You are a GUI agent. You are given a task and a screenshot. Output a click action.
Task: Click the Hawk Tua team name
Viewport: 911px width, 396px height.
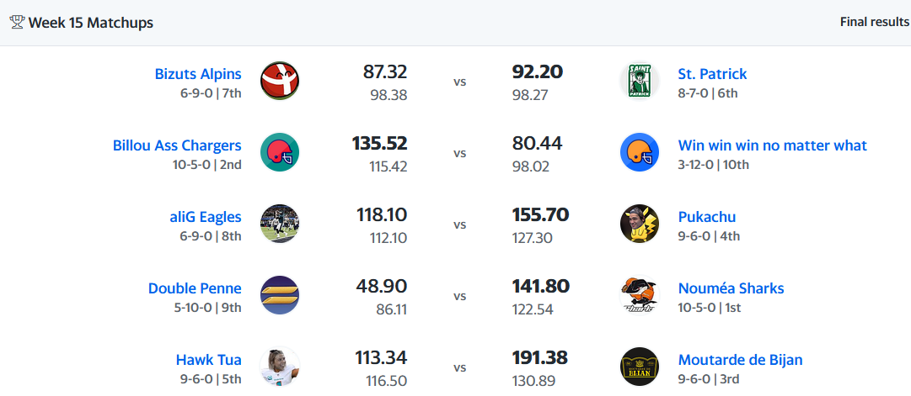(208, 360)
